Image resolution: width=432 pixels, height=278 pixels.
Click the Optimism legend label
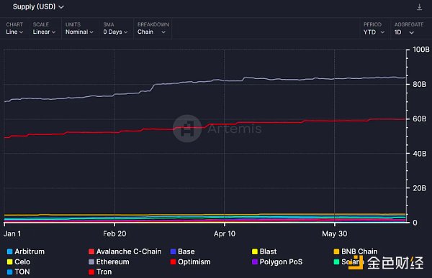tap(194, 261)
